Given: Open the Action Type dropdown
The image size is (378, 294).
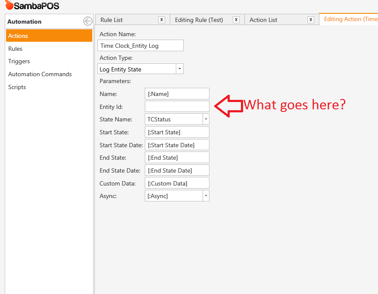Looking at the screenshot, I should point(180,69).
